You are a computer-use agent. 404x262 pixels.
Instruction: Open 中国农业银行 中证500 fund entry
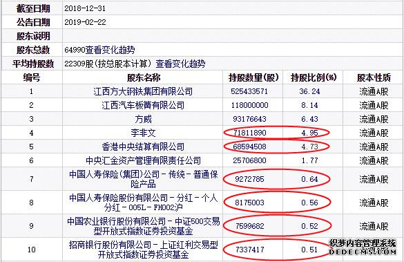[x=143, y=226]
